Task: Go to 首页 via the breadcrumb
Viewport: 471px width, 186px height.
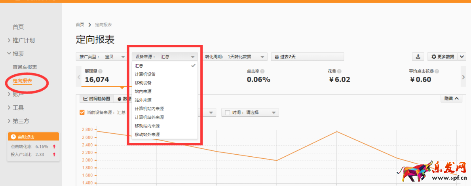Action: pyautogui.click(x=80, y=25)
